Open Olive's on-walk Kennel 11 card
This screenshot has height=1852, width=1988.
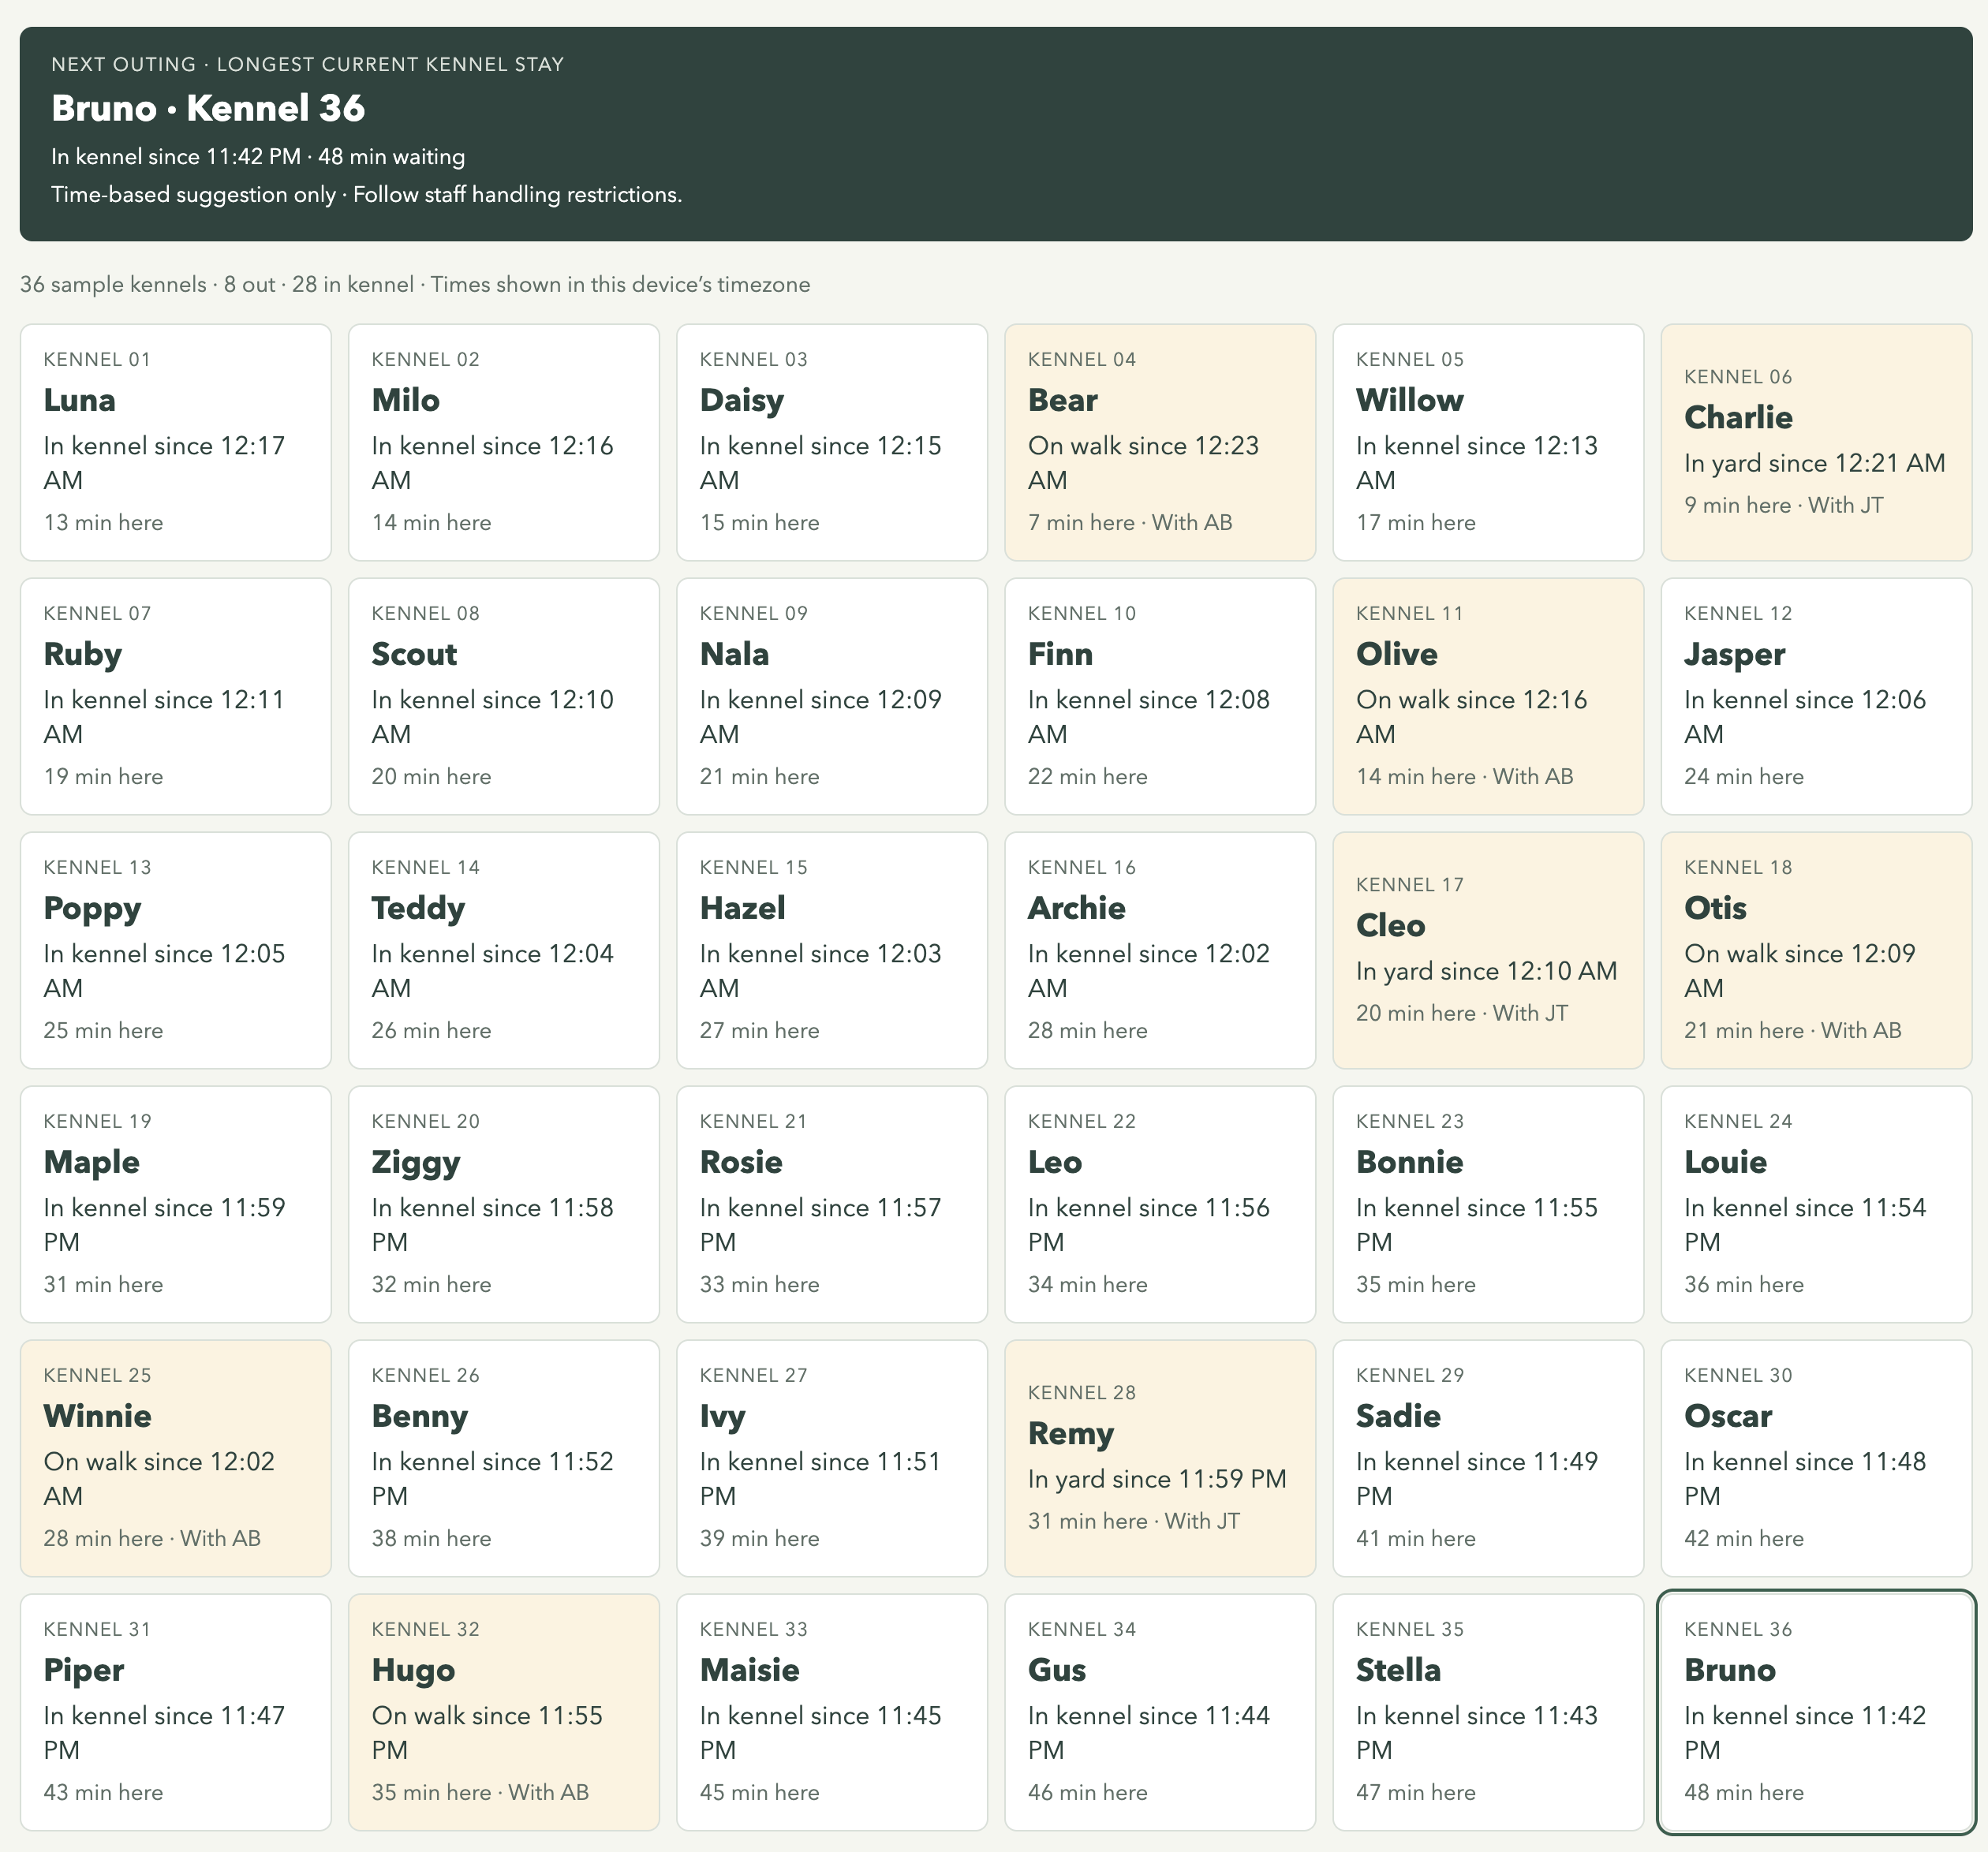tap(1488, 696)
